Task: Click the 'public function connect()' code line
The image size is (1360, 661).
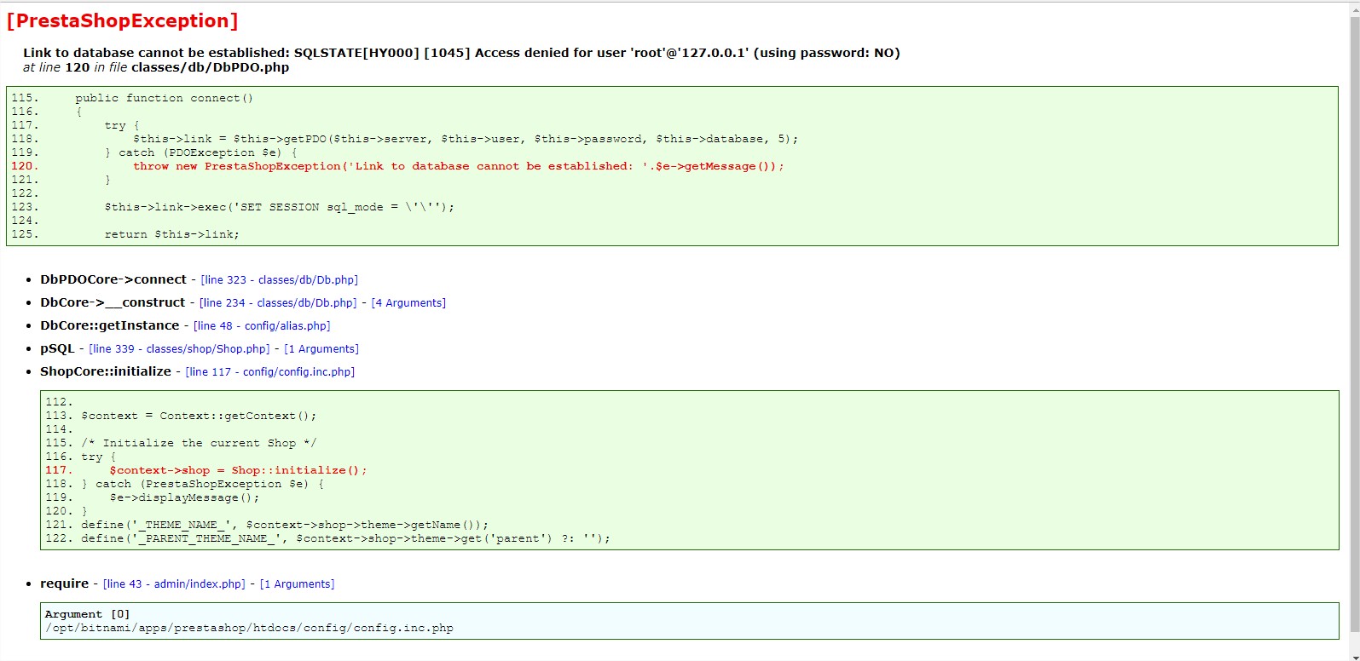Action: [x=165, y=98]
